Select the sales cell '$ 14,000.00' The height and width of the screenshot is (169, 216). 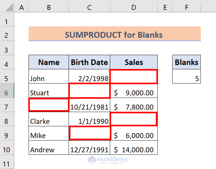point(134,148)
